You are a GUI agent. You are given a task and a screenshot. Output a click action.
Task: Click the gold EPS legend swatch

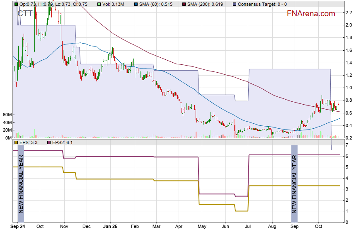point(16,142)
